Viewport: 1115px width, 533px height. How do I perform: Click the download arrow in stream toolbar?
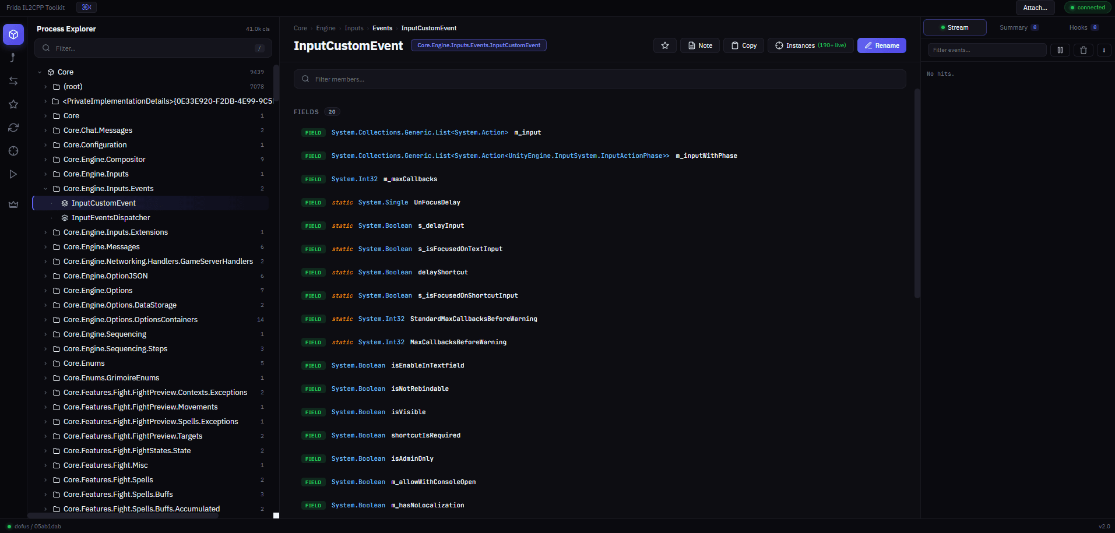point(1104,50)
